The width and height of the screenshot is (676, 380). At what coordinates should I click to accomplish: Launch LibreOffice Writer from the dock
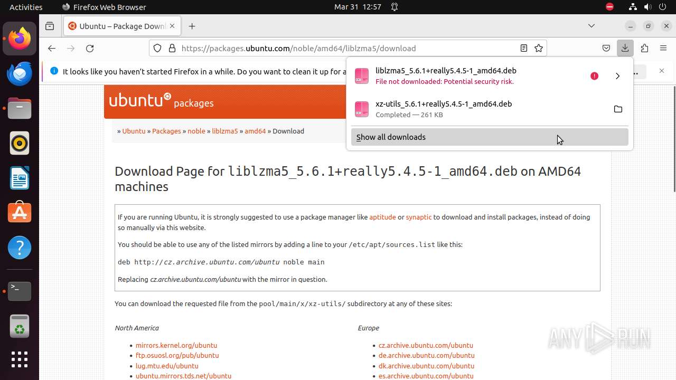tap(20, 178)
